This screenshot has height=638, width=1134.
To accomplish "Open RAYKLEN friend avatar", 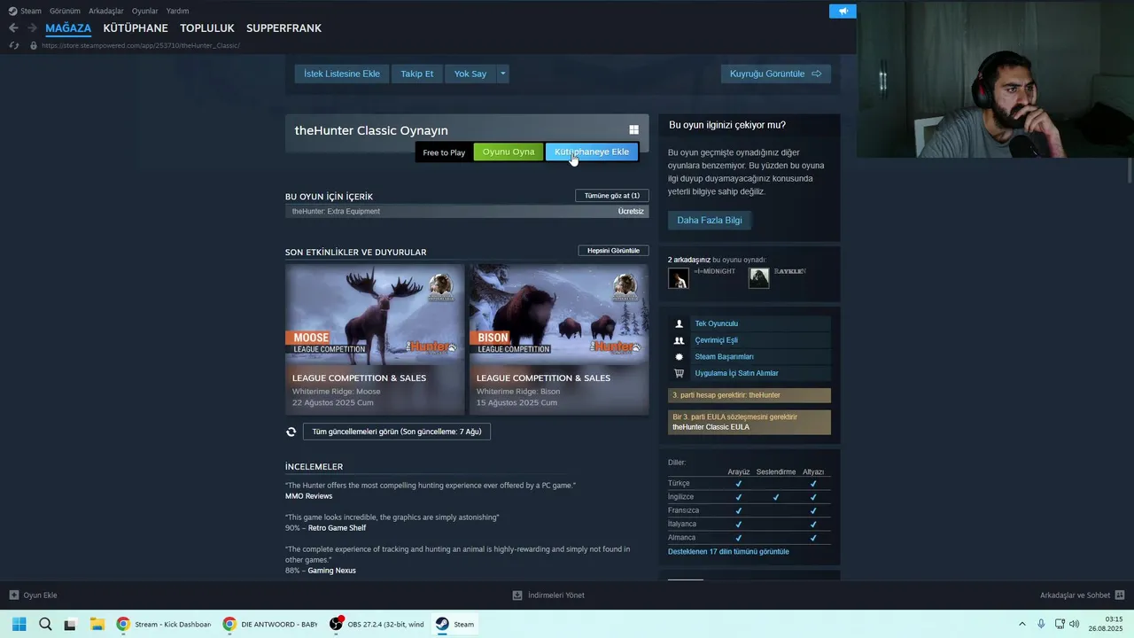I will (x=758, y=278).
